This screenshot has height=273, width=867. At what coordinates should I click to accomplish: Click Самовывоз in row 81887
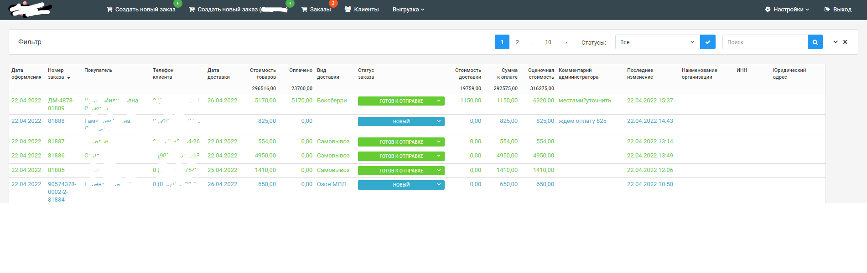[x=333, y=142]
